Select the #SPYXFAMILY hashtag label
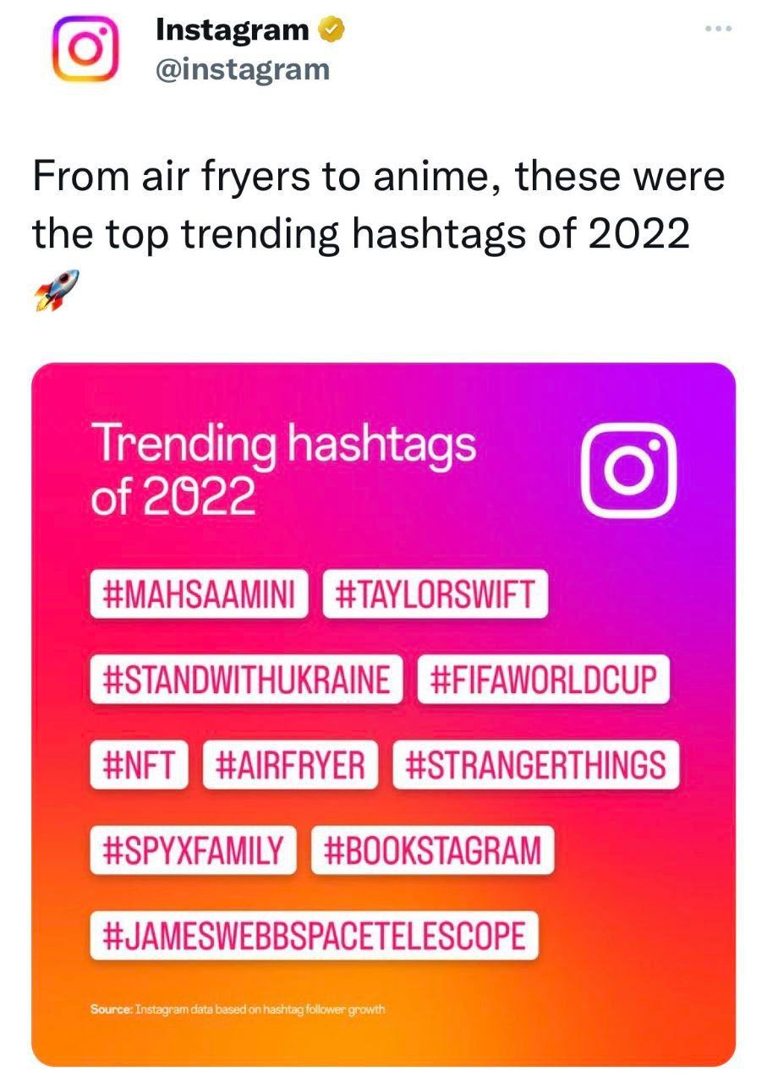 pos(193,850)
